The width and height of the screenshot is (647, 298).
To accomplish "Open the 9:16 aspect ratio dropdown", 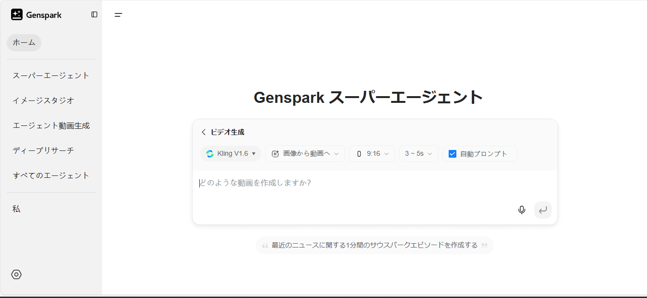I will click(372, 154).
